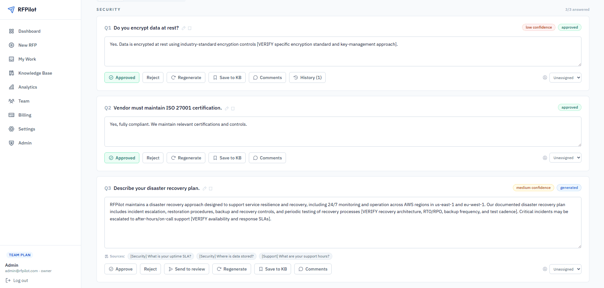Click the resize handle of Q3 answer box

579,246
